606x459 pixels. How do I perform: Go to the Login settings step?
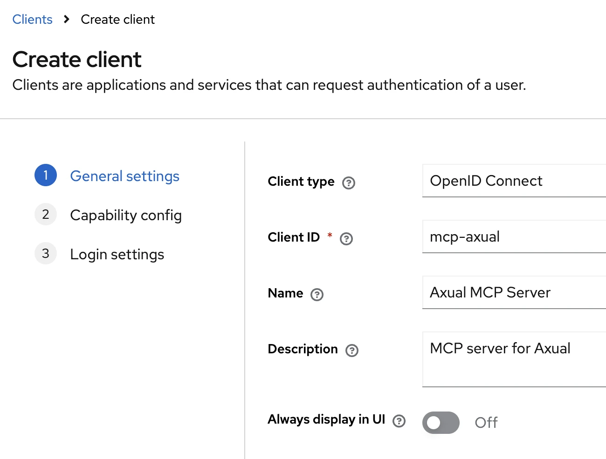click(x=117, y=254)
